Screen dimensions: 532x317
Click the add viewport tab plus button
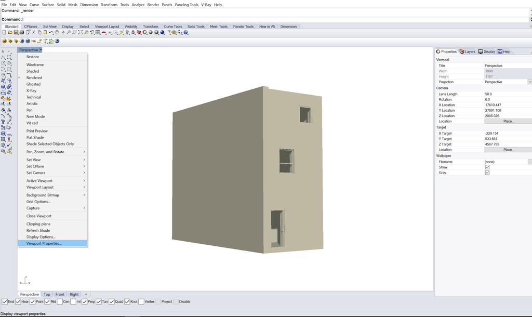click(x=86, y=294)
